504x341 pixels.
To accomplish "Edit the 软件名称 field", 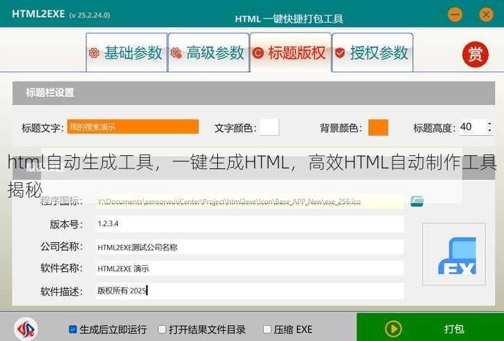I will pyautogui.click(x=249, y=269).
